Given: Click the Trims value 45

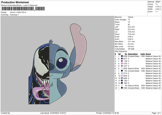Looking at the screenshot, I should (129, 24).
